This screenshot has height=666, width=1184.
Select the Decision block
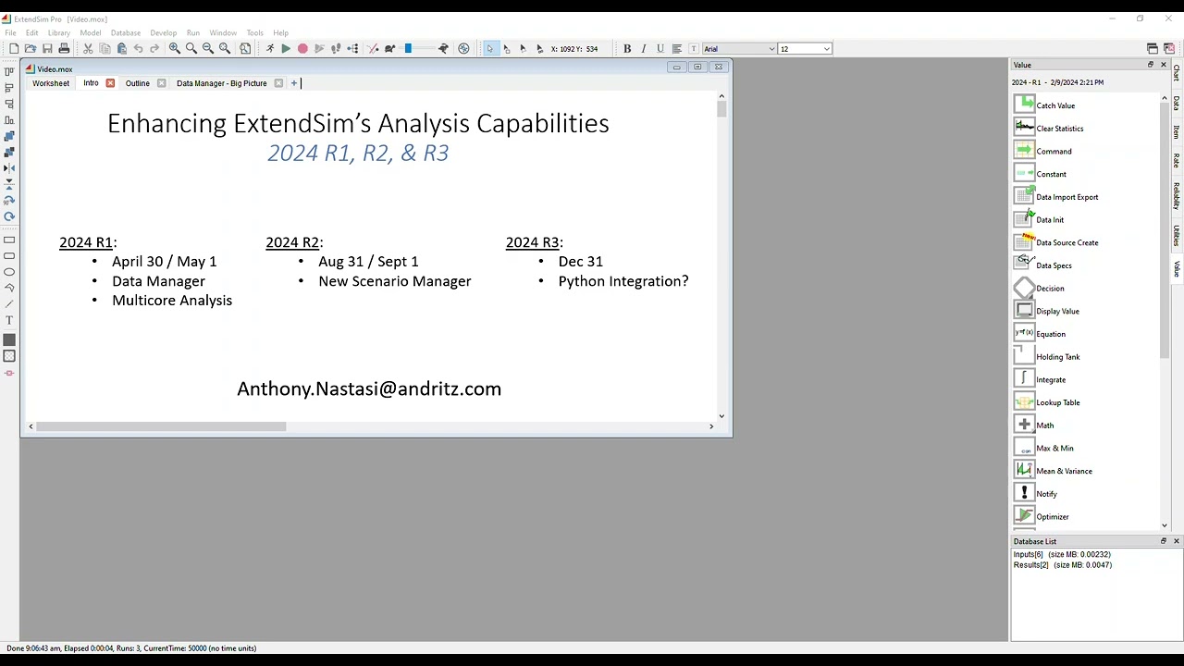point(1050,289)
